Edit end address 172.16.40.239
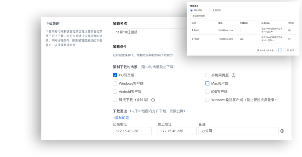Viewport: 302px width, 157px height. pos(177,131)
